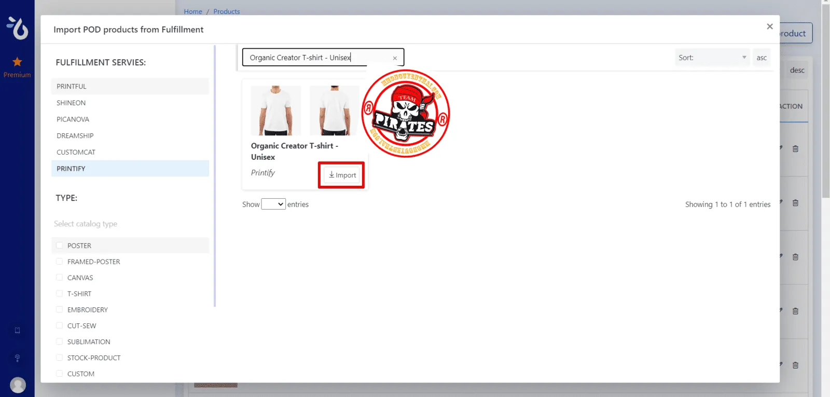The width and height of the screenshot is (830, 397).
Task: Check the EMBROIDERY type checkbox
Action: [59, 310]
